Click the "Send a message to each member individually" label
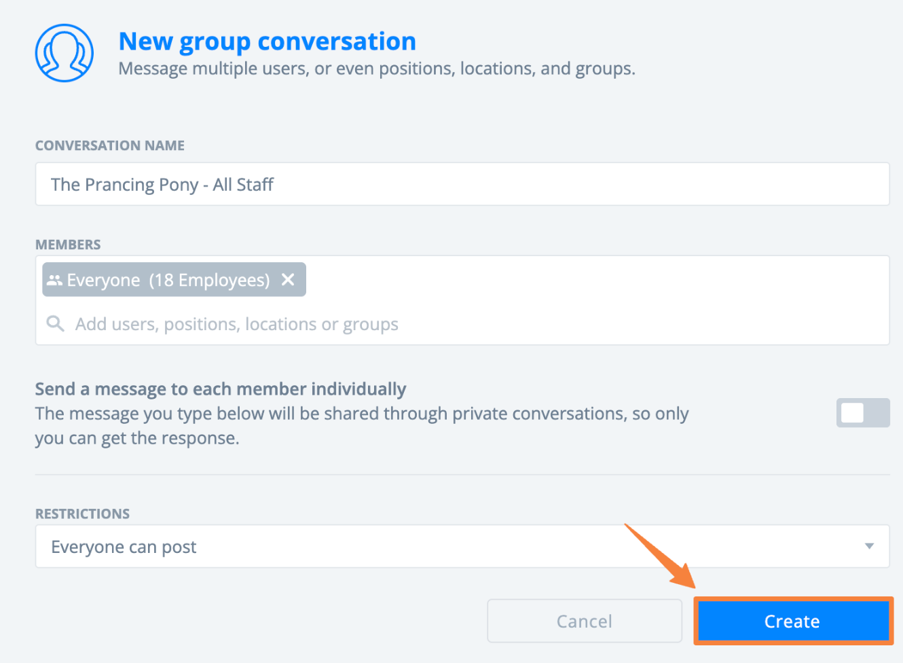The width and height of the screenshot is (903, 663). (x=220, y=389)
